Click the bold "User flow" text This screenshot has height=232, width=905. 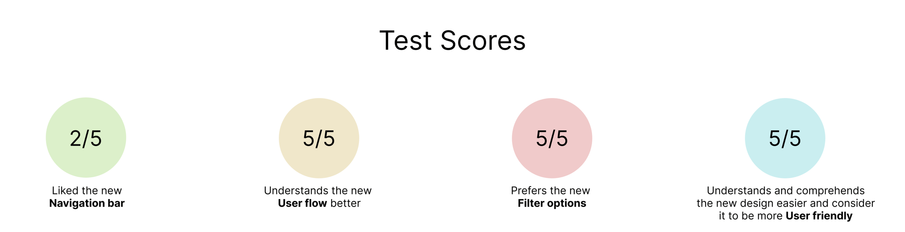tap(302, 203)
